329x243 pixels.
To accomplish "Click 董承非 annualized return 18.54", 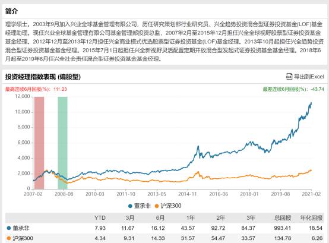I will 315,228.
